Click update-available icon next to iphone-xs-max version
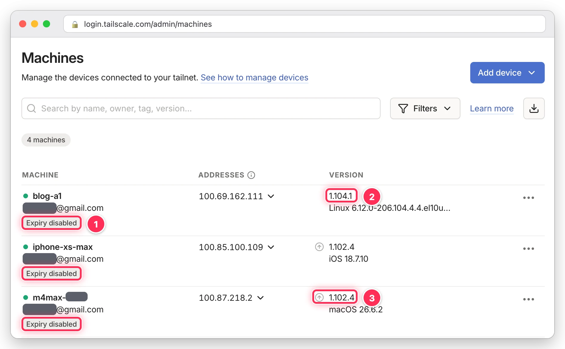The image size is (565, 349). 319,247
